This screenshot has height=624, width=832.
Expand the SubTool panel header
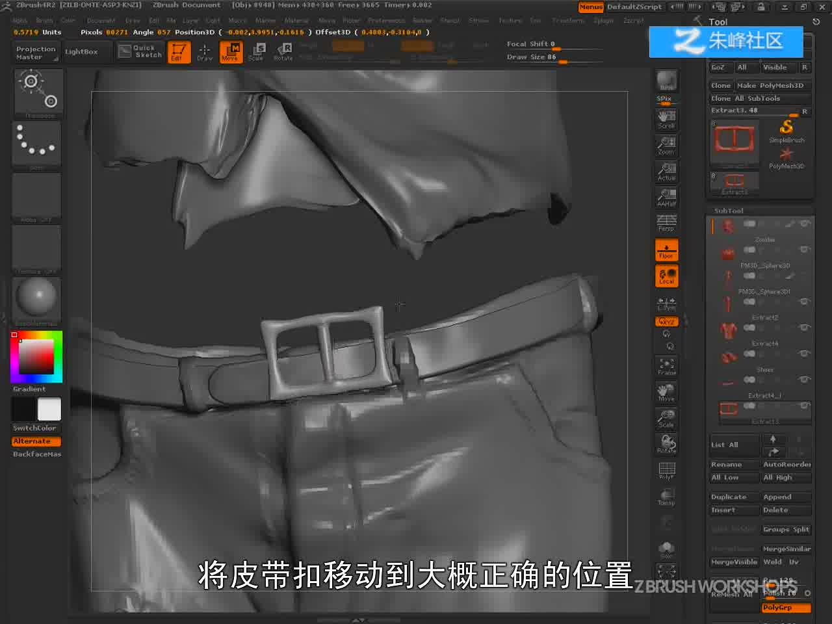[729, 211]
